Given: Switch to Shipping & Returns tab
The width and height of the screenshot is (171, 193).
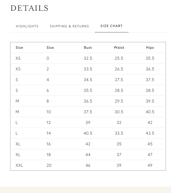Looking at the screenshot, I should [x=69, y=26].
